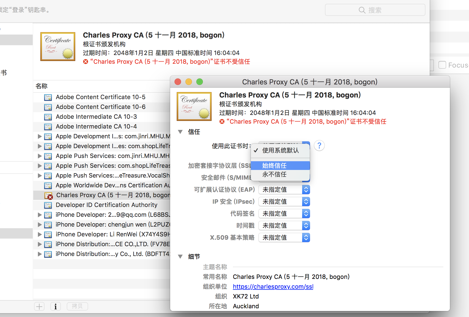Click the iPhone Developer 9@qq.com icon
The image size is (469, 317).
click(48, 215)
